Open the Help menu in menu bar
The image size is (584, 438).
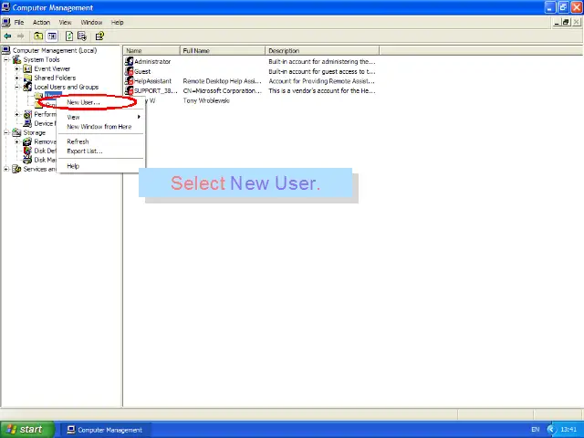tap(117, 22)
